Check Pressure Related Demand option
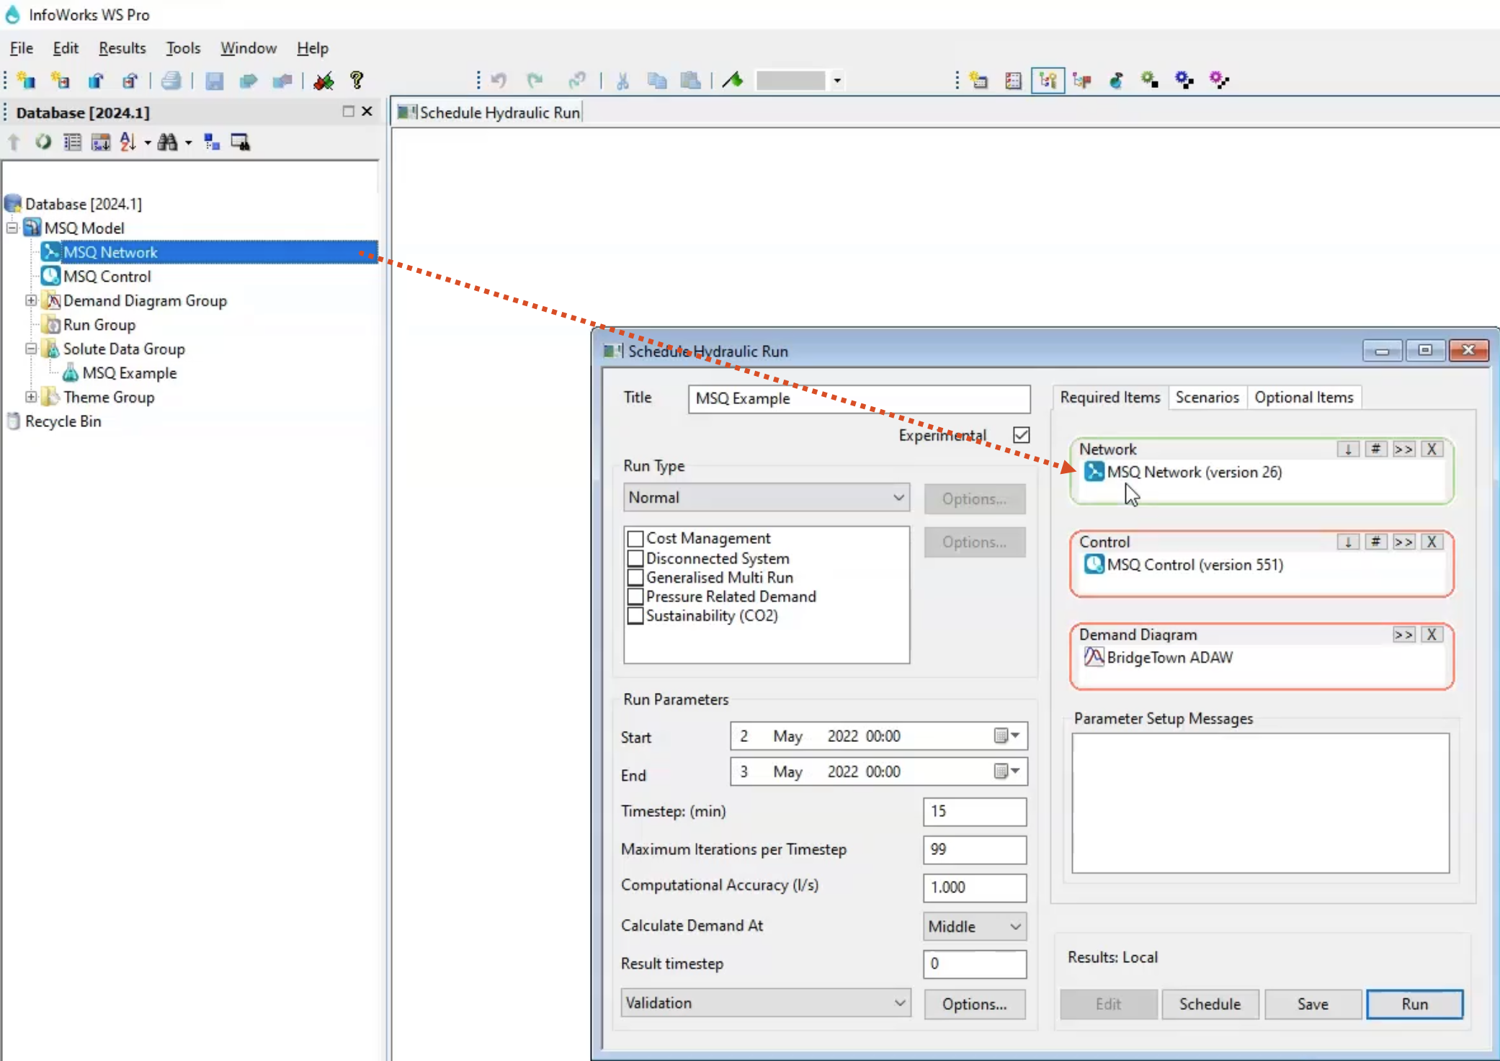1500x1061 pixels. tap(635, 596)
